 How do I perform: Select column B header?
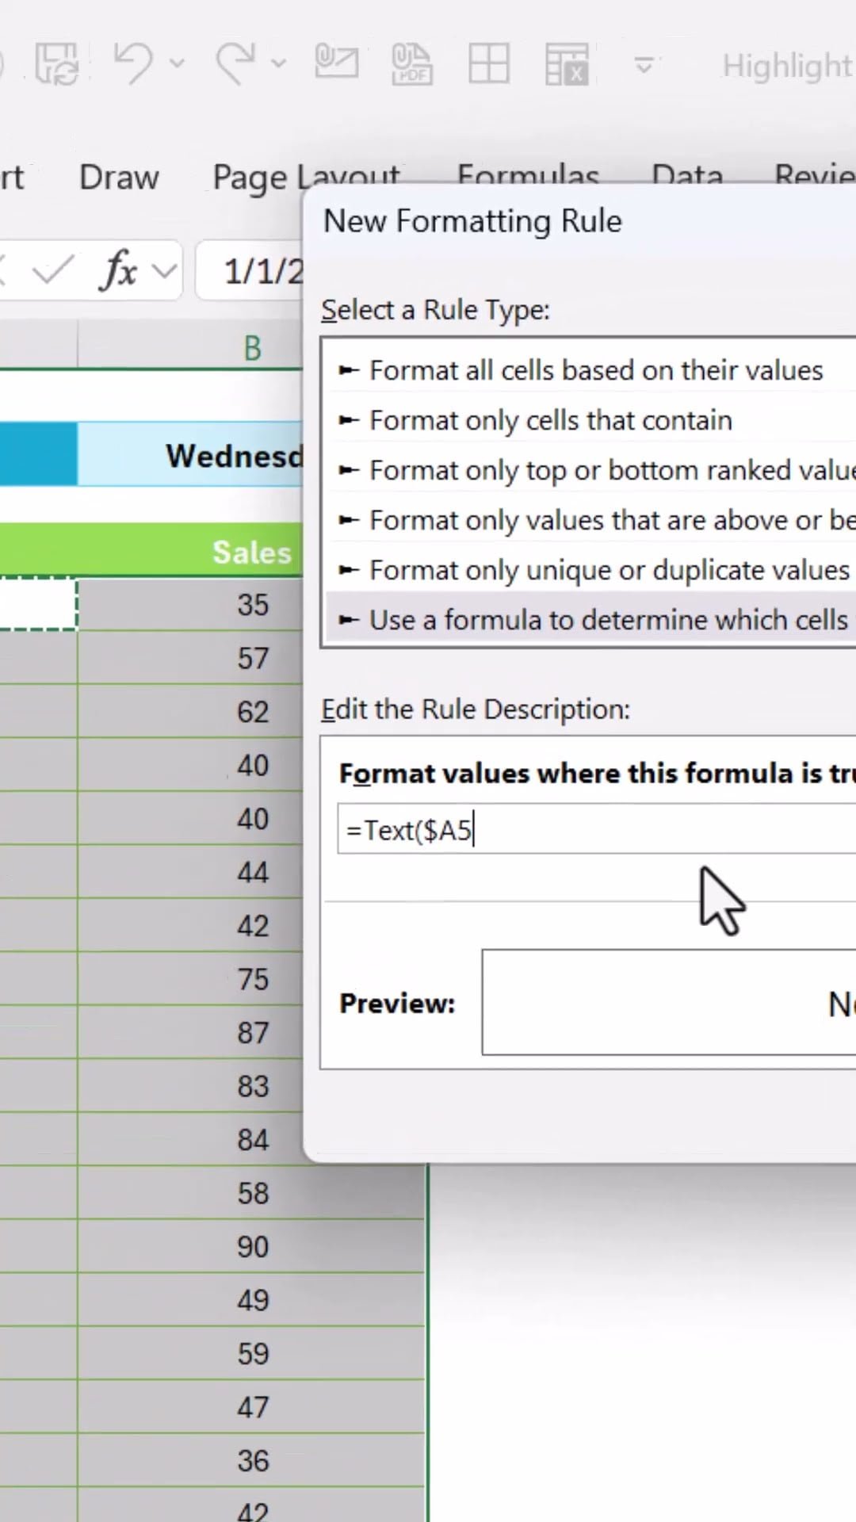tap(252, 347)
